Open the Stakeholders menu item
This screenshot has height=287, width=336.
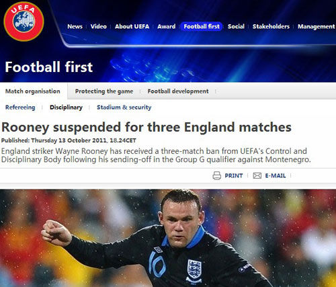(x=271, y=26)
